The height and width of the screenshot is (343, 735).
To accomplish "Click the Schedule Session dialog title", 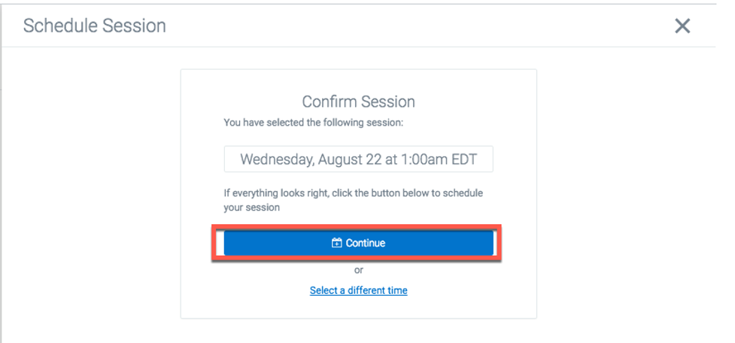I will click(95, 26).
